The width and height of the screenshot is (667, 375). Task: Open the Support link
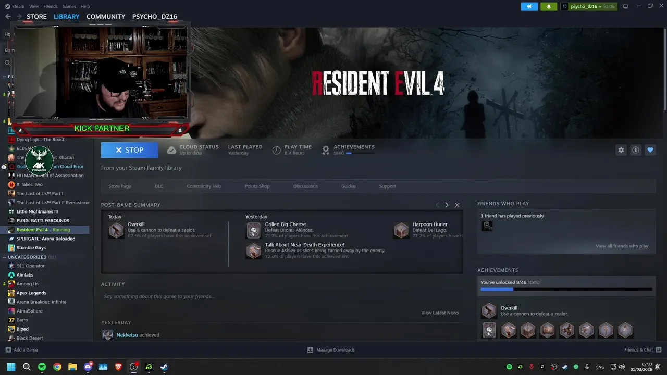(387, 186)
